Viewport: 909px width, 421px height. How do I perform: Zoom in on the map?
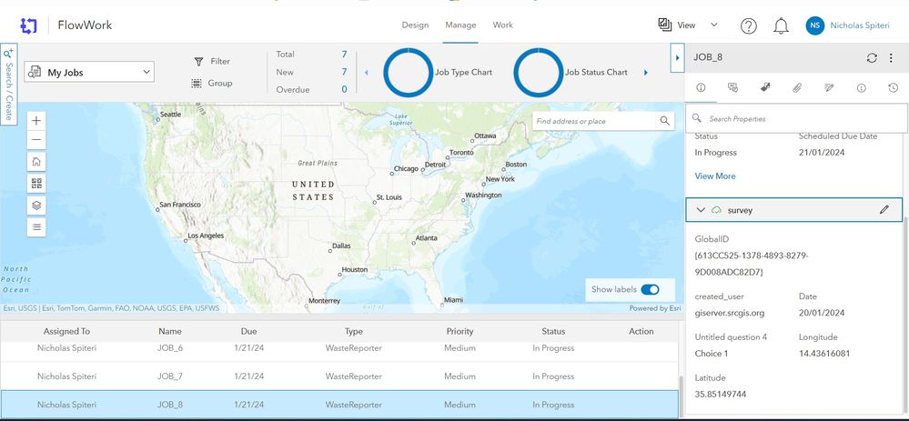point(36,121)
